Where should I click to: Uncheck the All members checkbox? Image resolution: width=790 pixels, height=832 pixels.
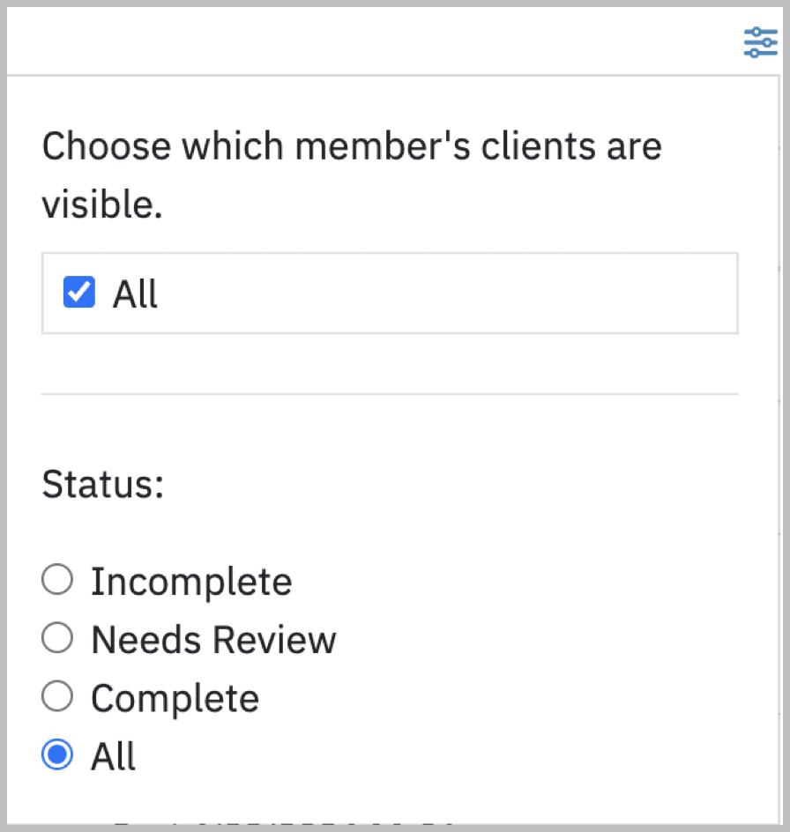click(x=79, y=292)
